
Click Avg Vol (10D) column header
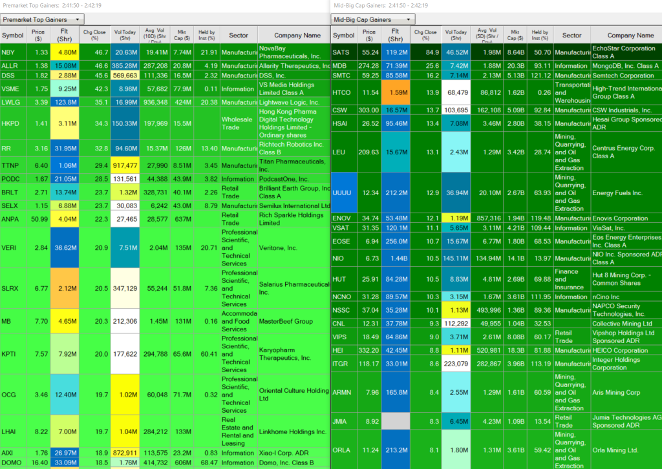coord(155,36)
